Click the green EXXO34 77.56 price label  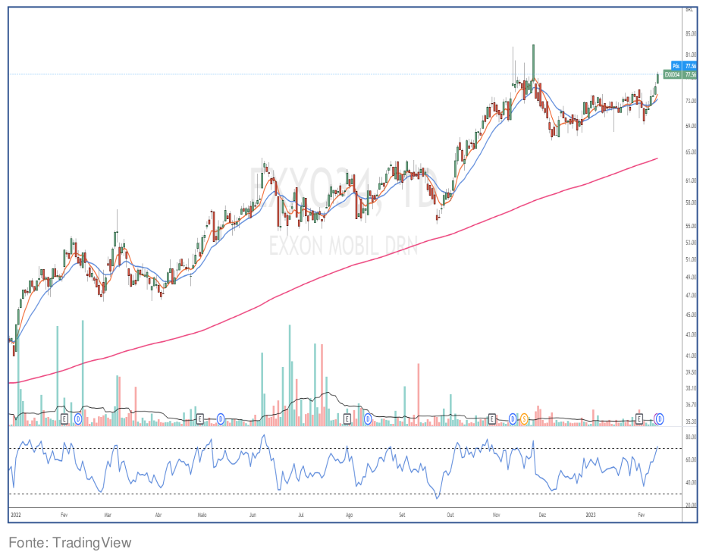tap(680, 74)
